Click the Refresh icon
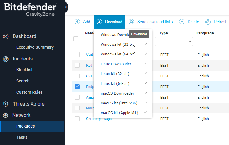The image size is (229, 145). click(208, 22)
